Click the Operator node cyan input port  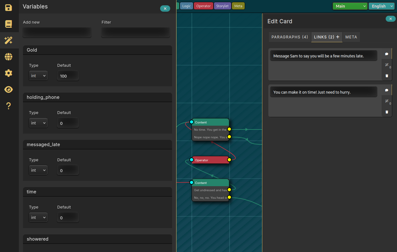point(192,160)
